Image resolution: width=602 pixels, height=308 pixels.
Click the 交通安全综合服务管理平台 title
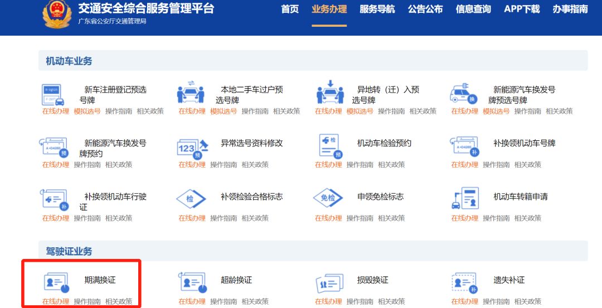click(146, 8)
